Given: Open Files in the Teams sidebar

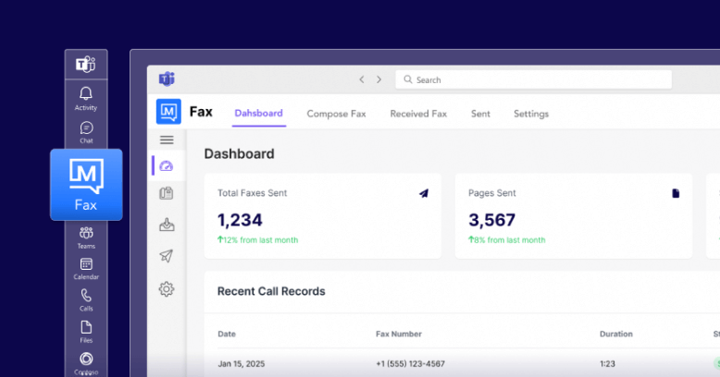Looking at the screenshot, I should (x=86, y=331).
